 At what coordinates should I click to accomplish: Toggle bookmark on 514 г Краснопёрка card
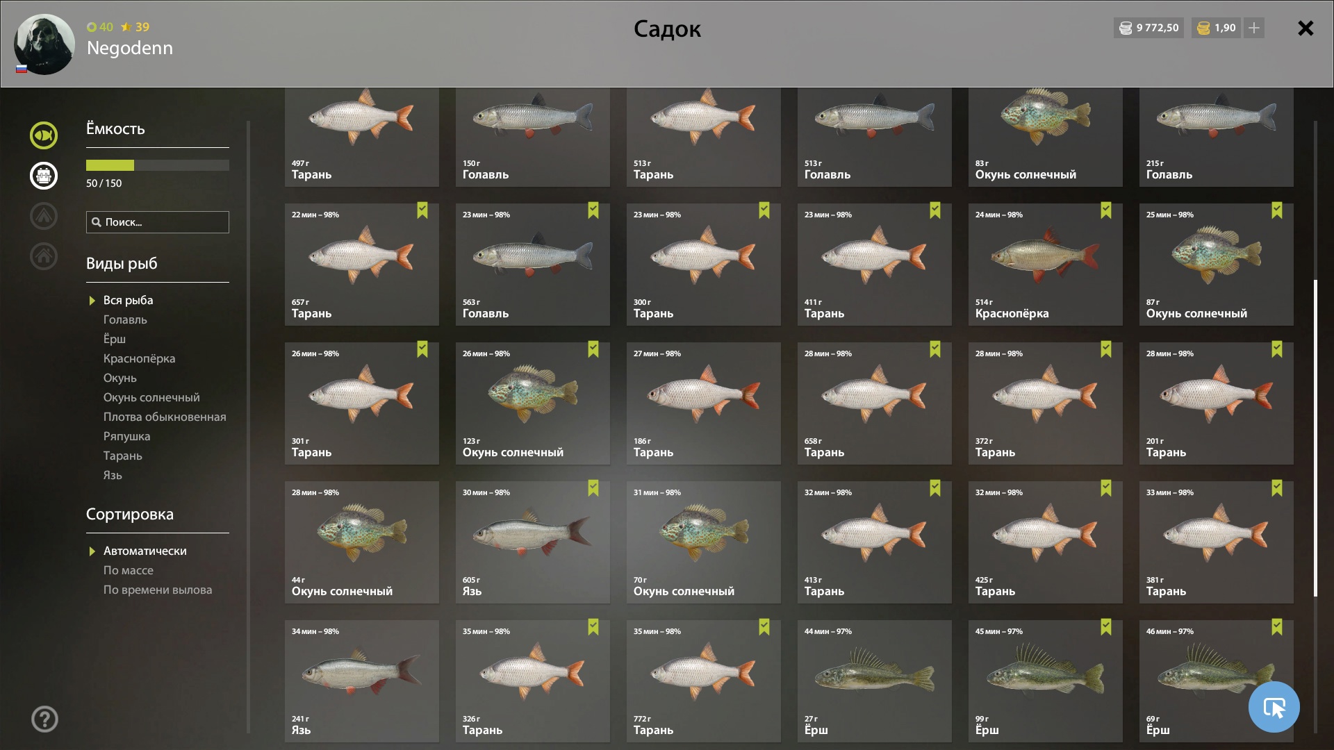1106,210
